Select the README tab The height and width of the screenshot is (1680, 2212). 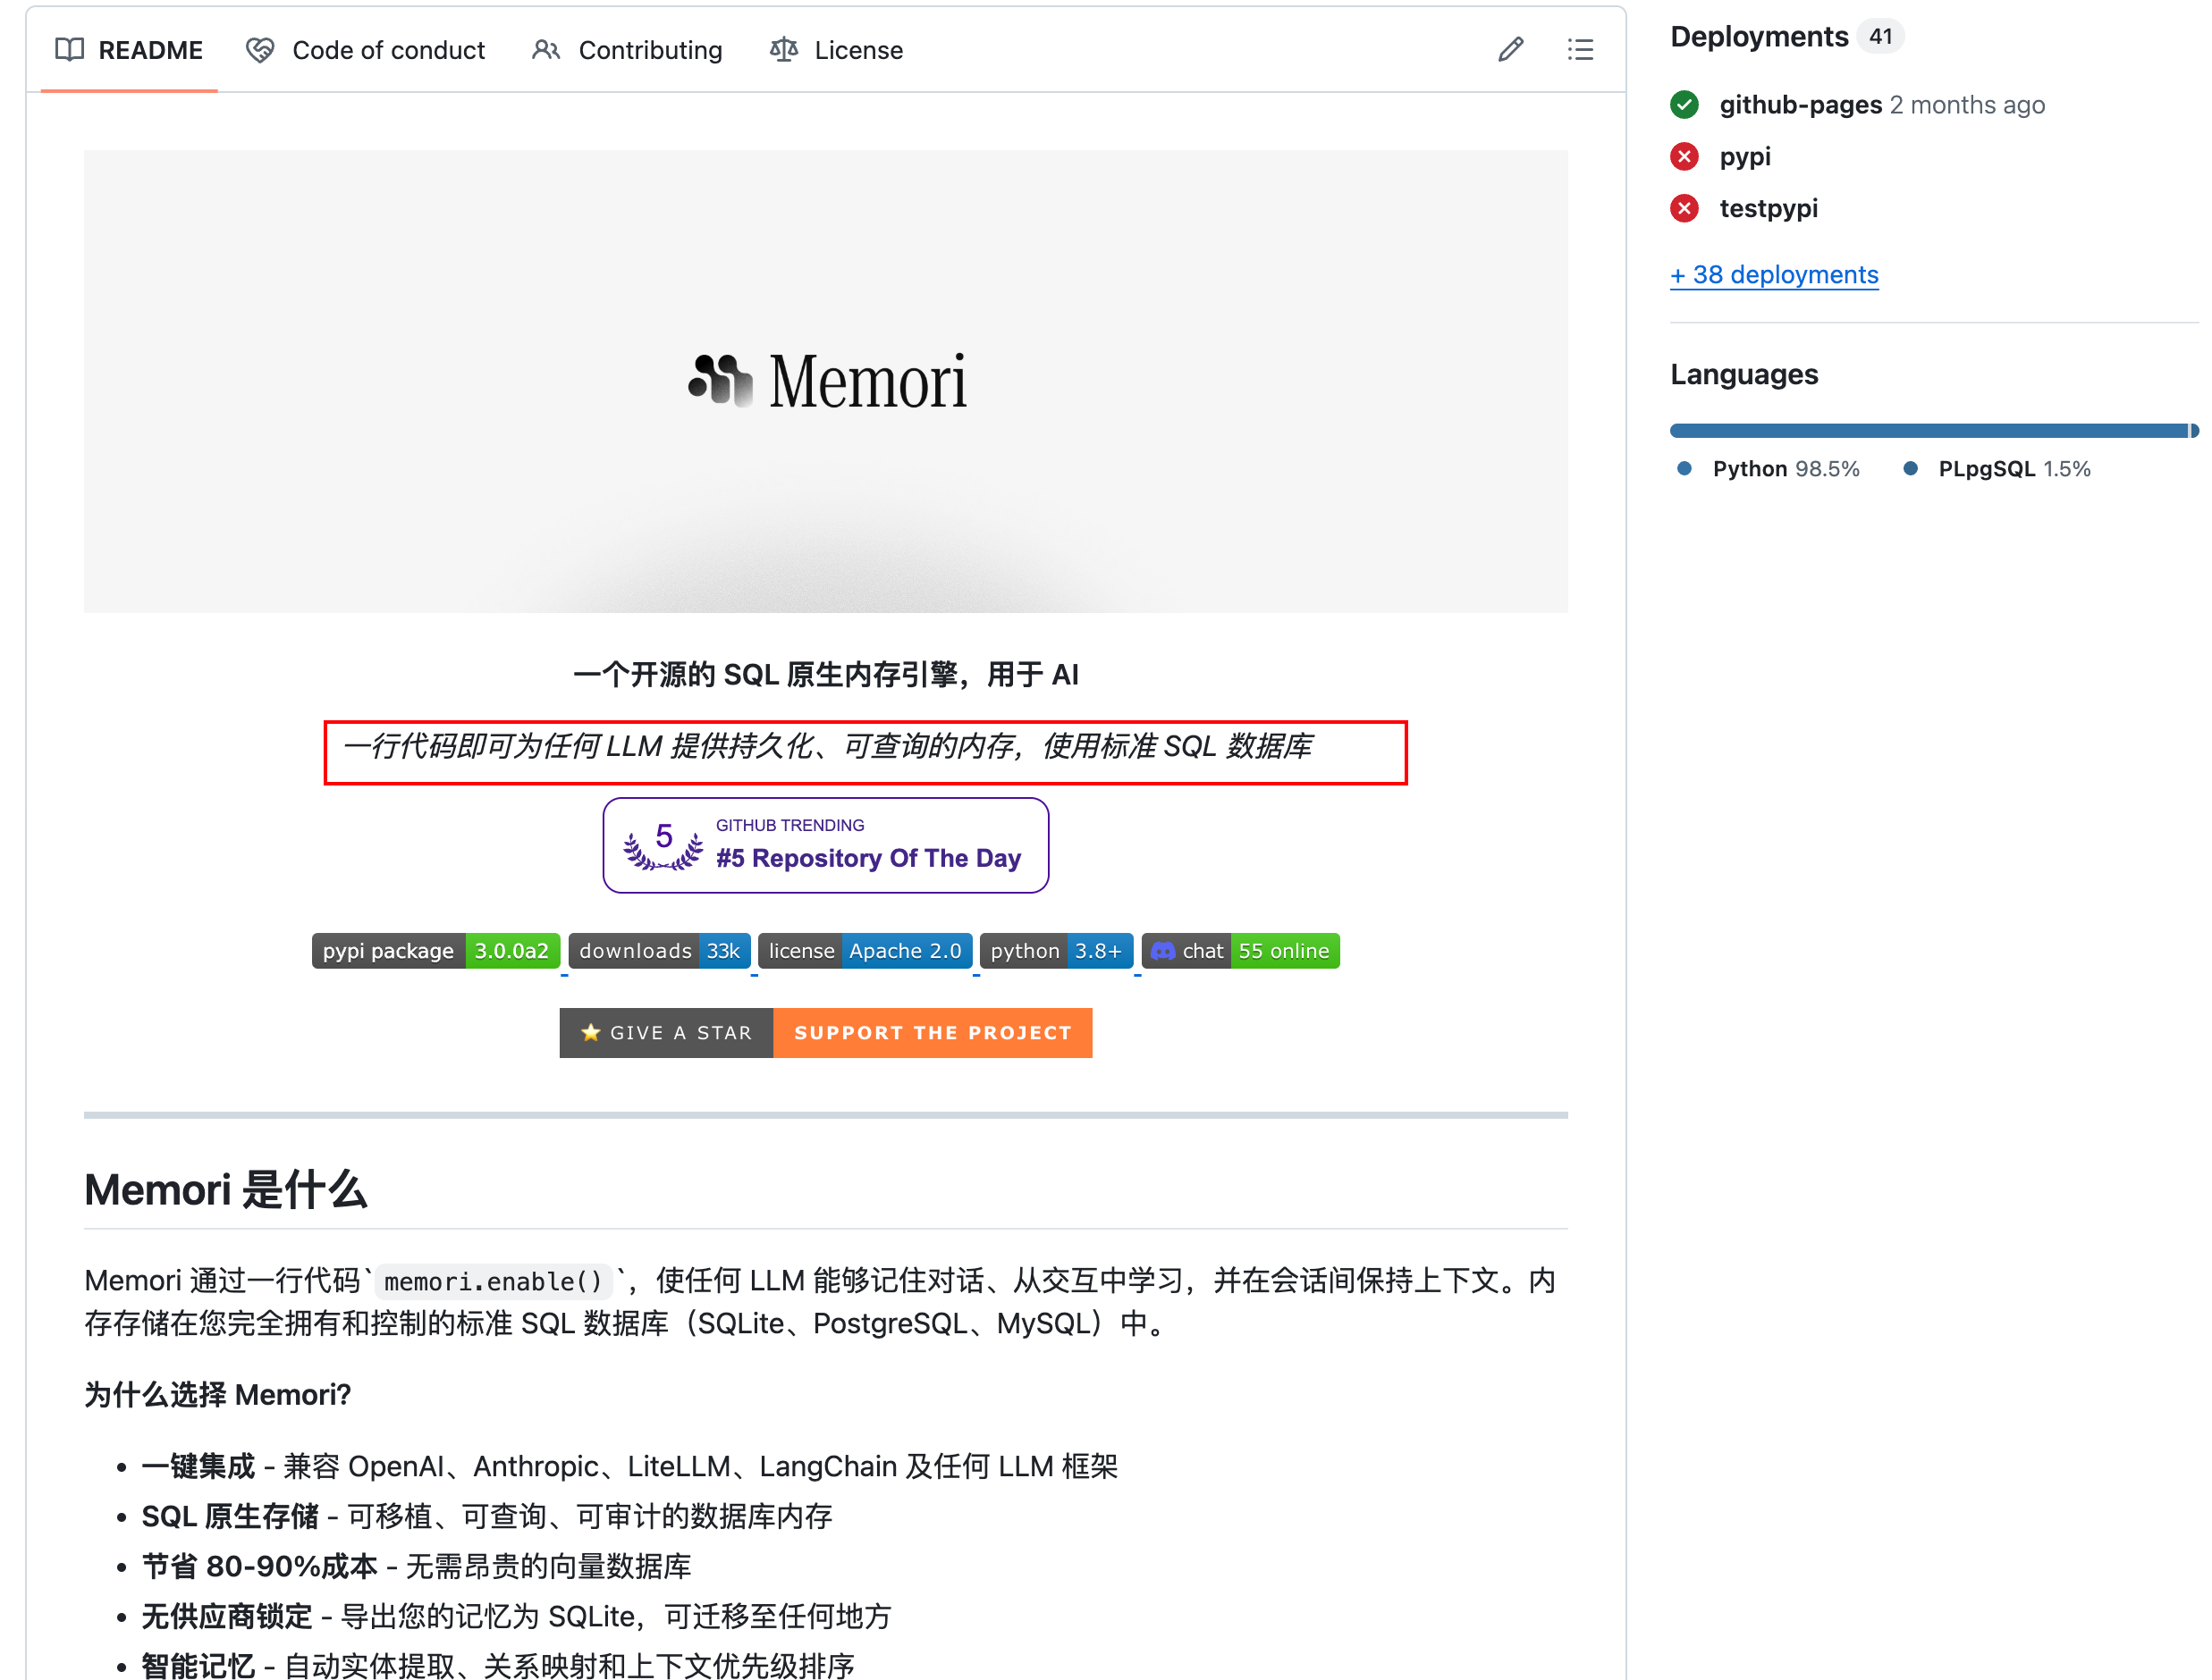click(x=150, y=49)
